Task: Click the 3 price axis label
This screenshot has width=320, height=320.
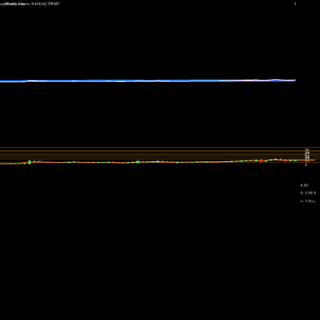Action: click(x=306, y=164)
